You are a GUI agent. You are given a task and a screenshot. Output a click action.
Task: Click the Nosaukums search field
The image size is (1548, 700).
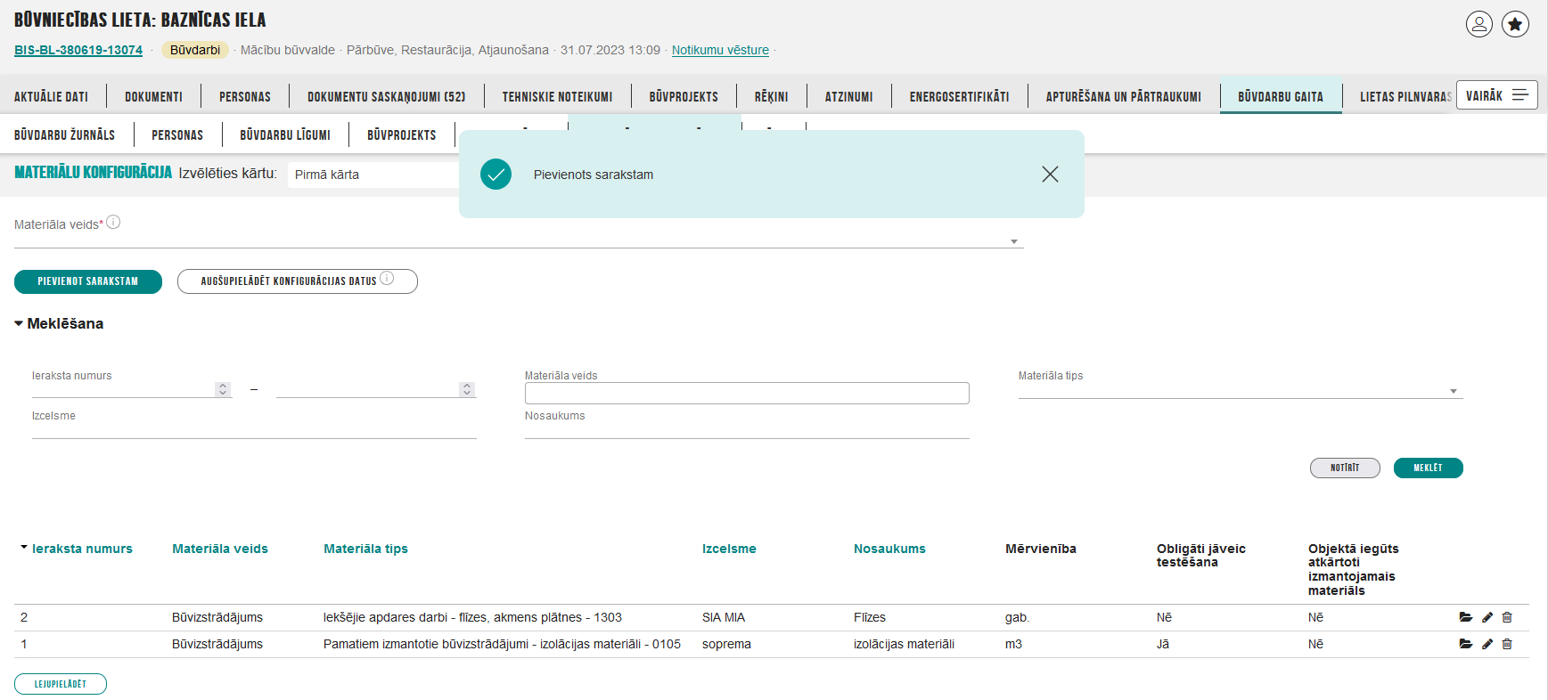747,430
